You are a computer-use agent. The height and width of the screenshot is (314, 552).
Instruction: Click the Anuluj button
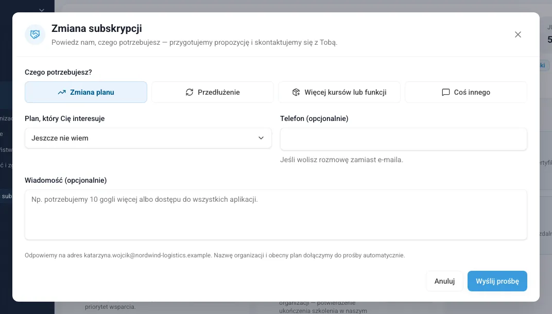(444, 281)
